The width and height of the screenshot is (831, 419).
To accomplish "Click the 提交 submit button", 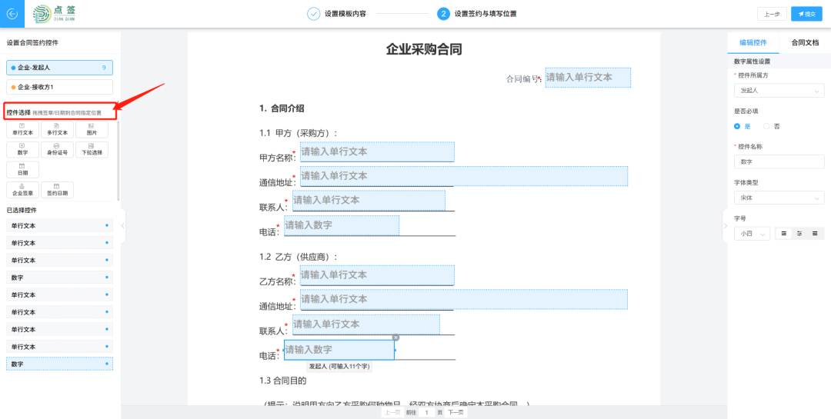I will coord(806,14).
